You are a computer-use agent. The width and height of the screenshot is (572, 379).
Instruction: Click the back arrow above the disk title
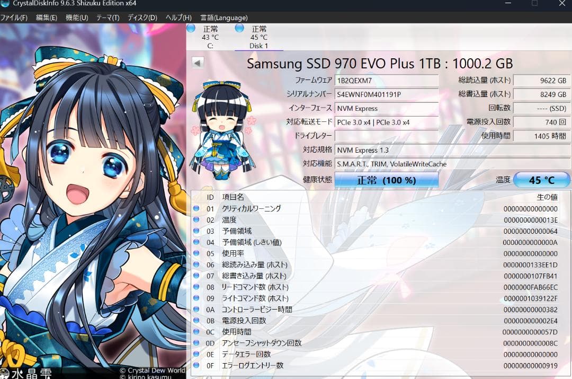pos(197,62)
